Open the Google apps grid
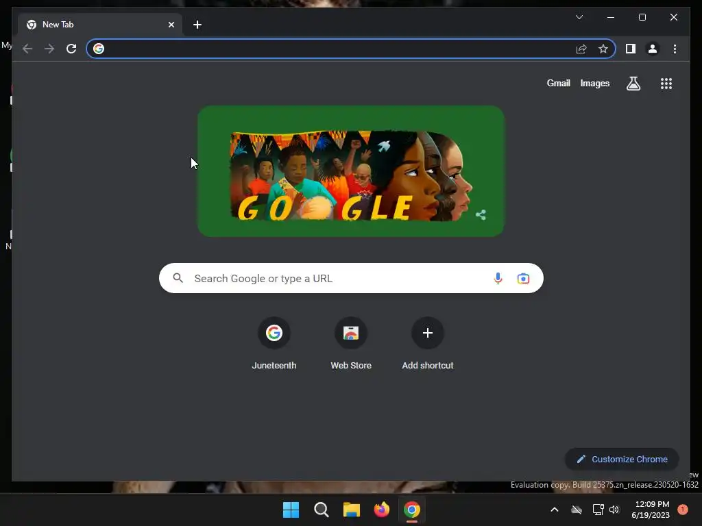 (x=666, y=84)
